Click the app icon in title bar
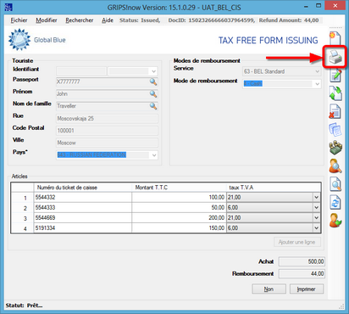The height and width of the screenshot is (314, 349). tap(8, 7)
